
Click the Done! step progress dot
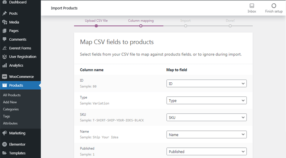click(230, 26)
